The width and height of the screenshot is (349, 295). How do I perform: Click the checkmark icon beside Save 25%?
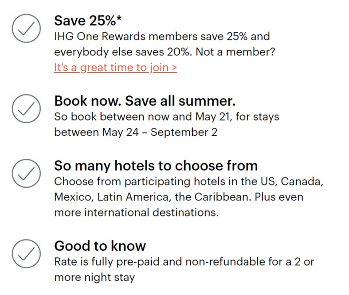26,28
